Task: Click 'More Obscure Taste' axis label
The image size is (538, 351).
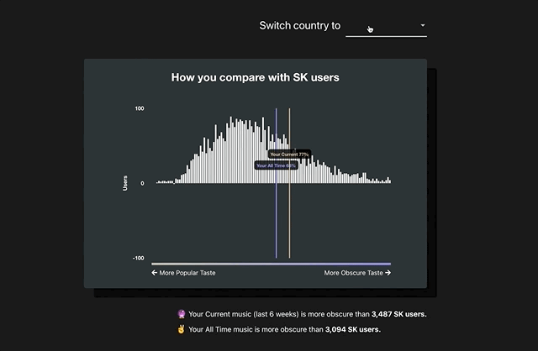Action: click(x=353, y=273)
